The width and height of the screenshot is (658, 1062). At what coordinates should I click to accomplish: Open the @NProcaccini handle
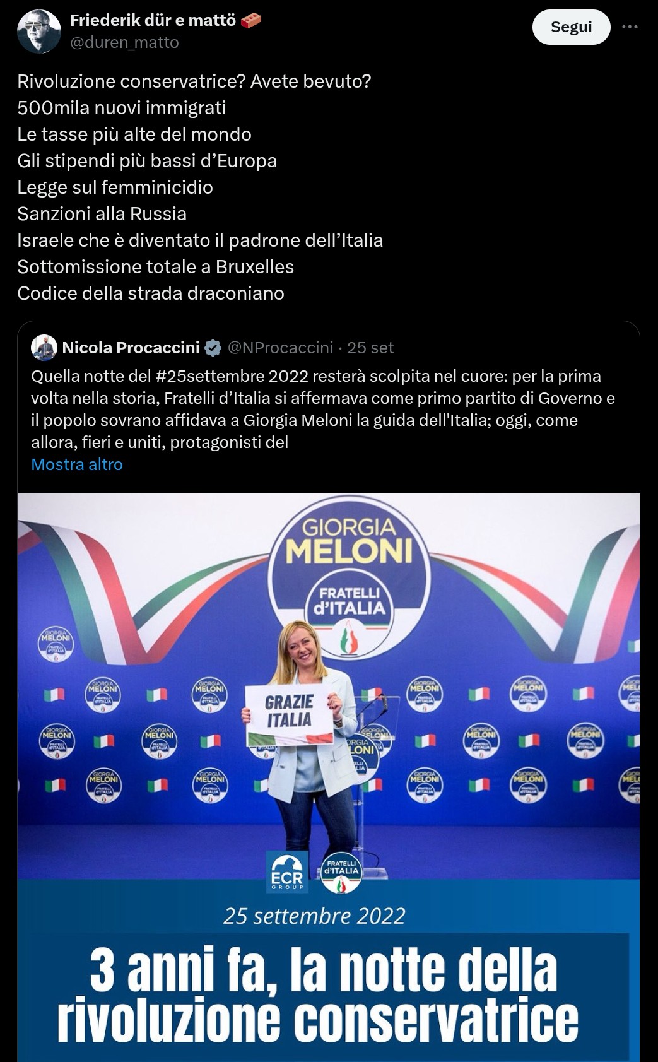click(x=280, y=348)
